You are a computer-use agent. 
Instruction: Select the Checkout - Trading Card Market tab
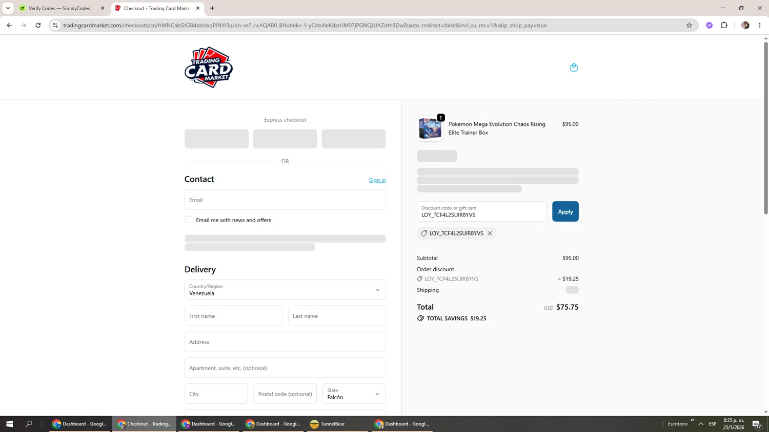[157, 8]
